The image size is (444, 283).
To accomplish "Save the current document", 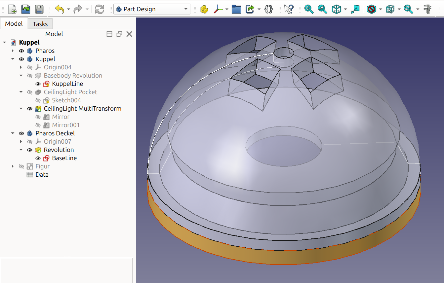I will (39, 9).
